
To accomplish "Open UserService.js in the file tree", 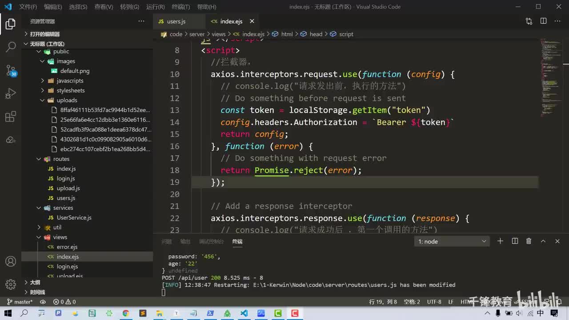I will coord(74,218).
